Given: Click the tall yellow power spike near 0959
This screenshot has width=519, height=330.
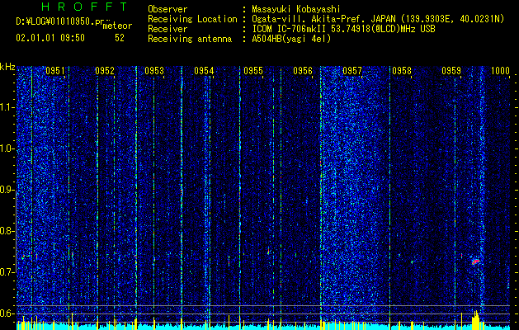Looking at the screenshot, I should pyautogui.click(x=475, y=320).
